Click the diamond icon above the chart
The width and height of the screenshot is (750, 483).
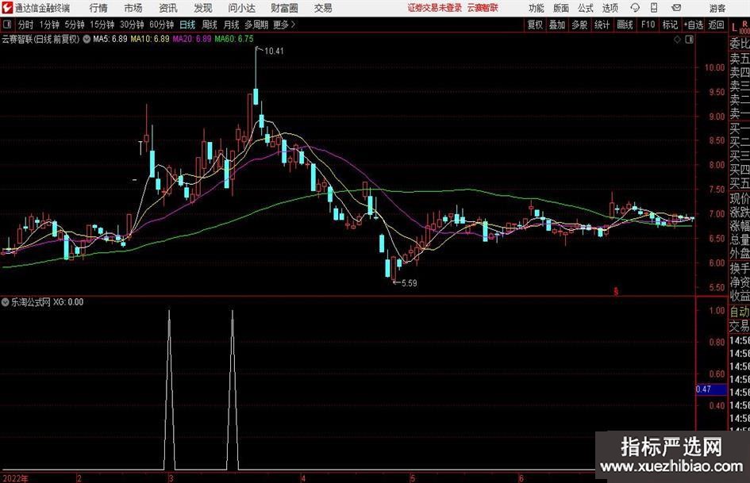coord(677,40)
